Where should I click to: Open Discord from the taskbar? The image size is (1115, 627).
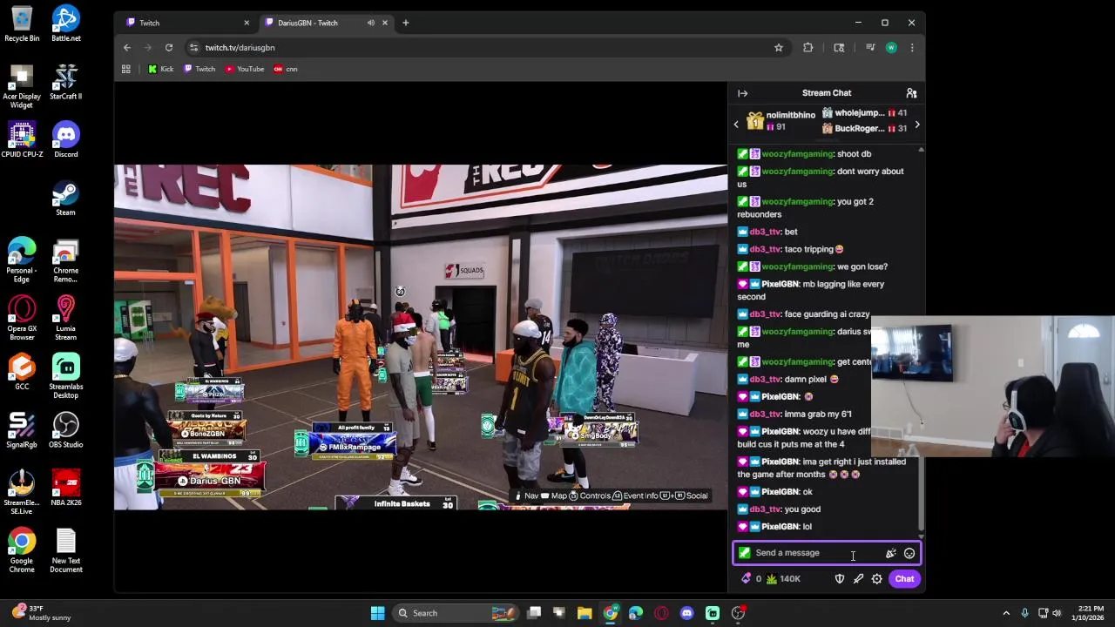click(687, 613)
